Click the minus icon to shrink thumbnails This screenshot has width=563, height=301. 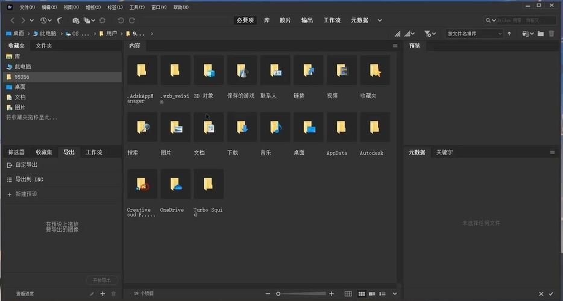[x=268, y=294]
